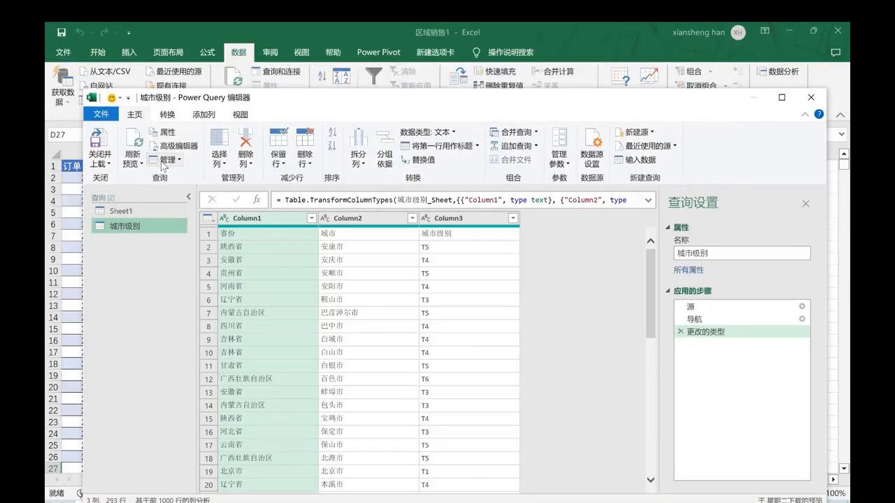895x503 pixels.
Task: Click the 删除列 (Remove Columns) icon
Action: [x=245, y=147]
